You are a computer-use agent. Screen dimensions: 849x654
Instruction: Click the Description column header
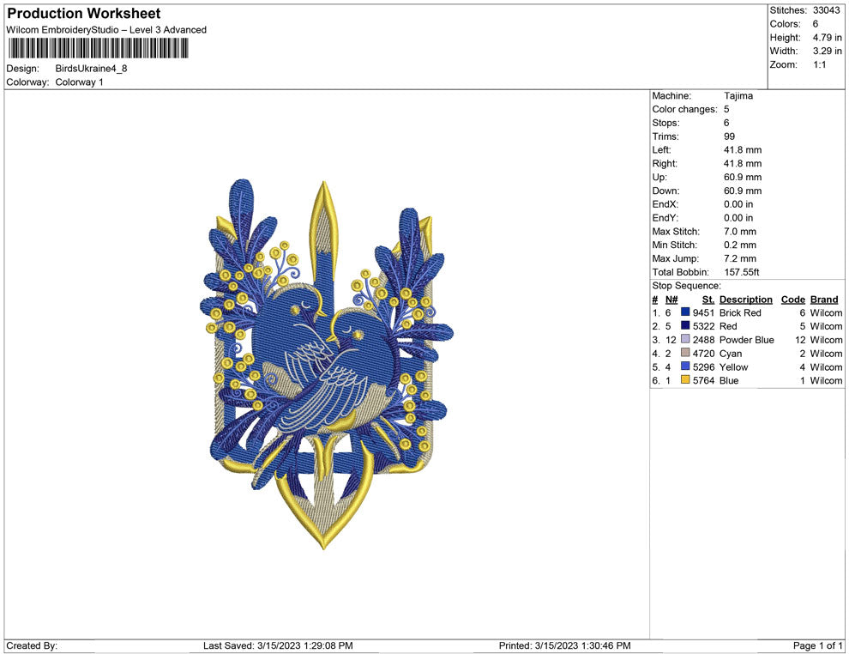(x=745, y=300)
